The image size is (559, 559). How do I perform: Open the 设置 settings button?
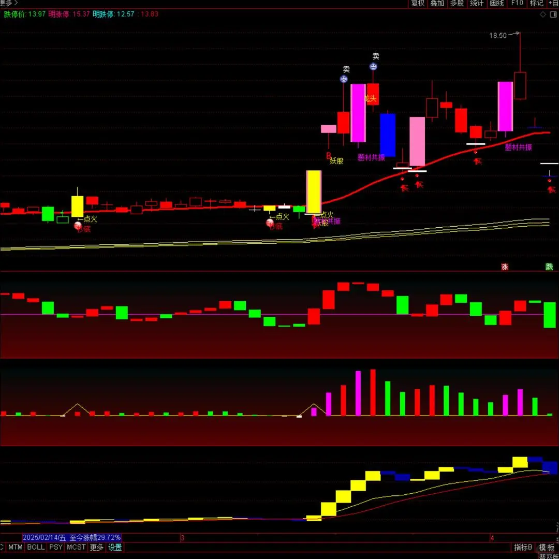click(115, 547)
